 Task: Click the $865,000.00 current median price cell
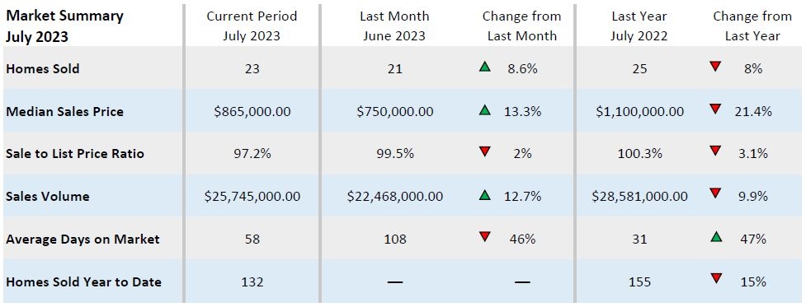pyautogui.click(x=252, y=111)
